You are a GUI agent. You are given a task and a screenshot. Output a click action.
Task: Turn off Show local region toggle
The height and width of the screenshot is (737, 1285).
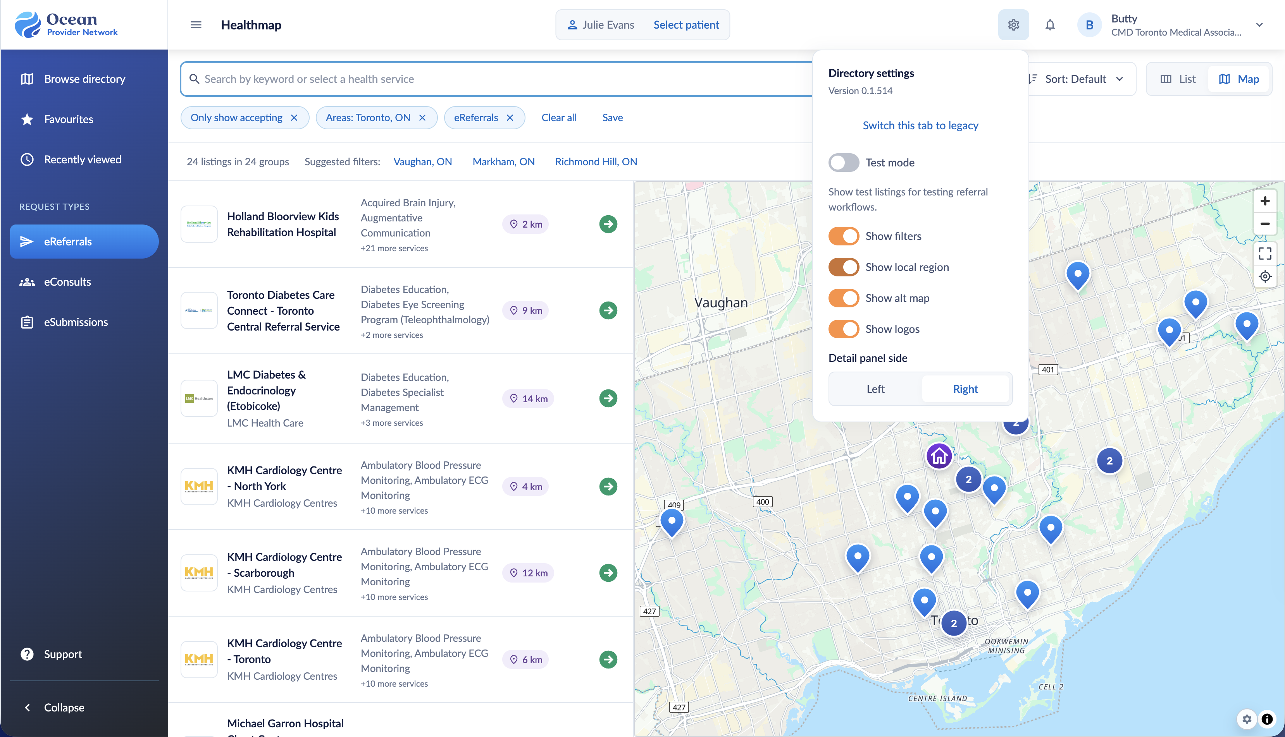tap(844, 267)
